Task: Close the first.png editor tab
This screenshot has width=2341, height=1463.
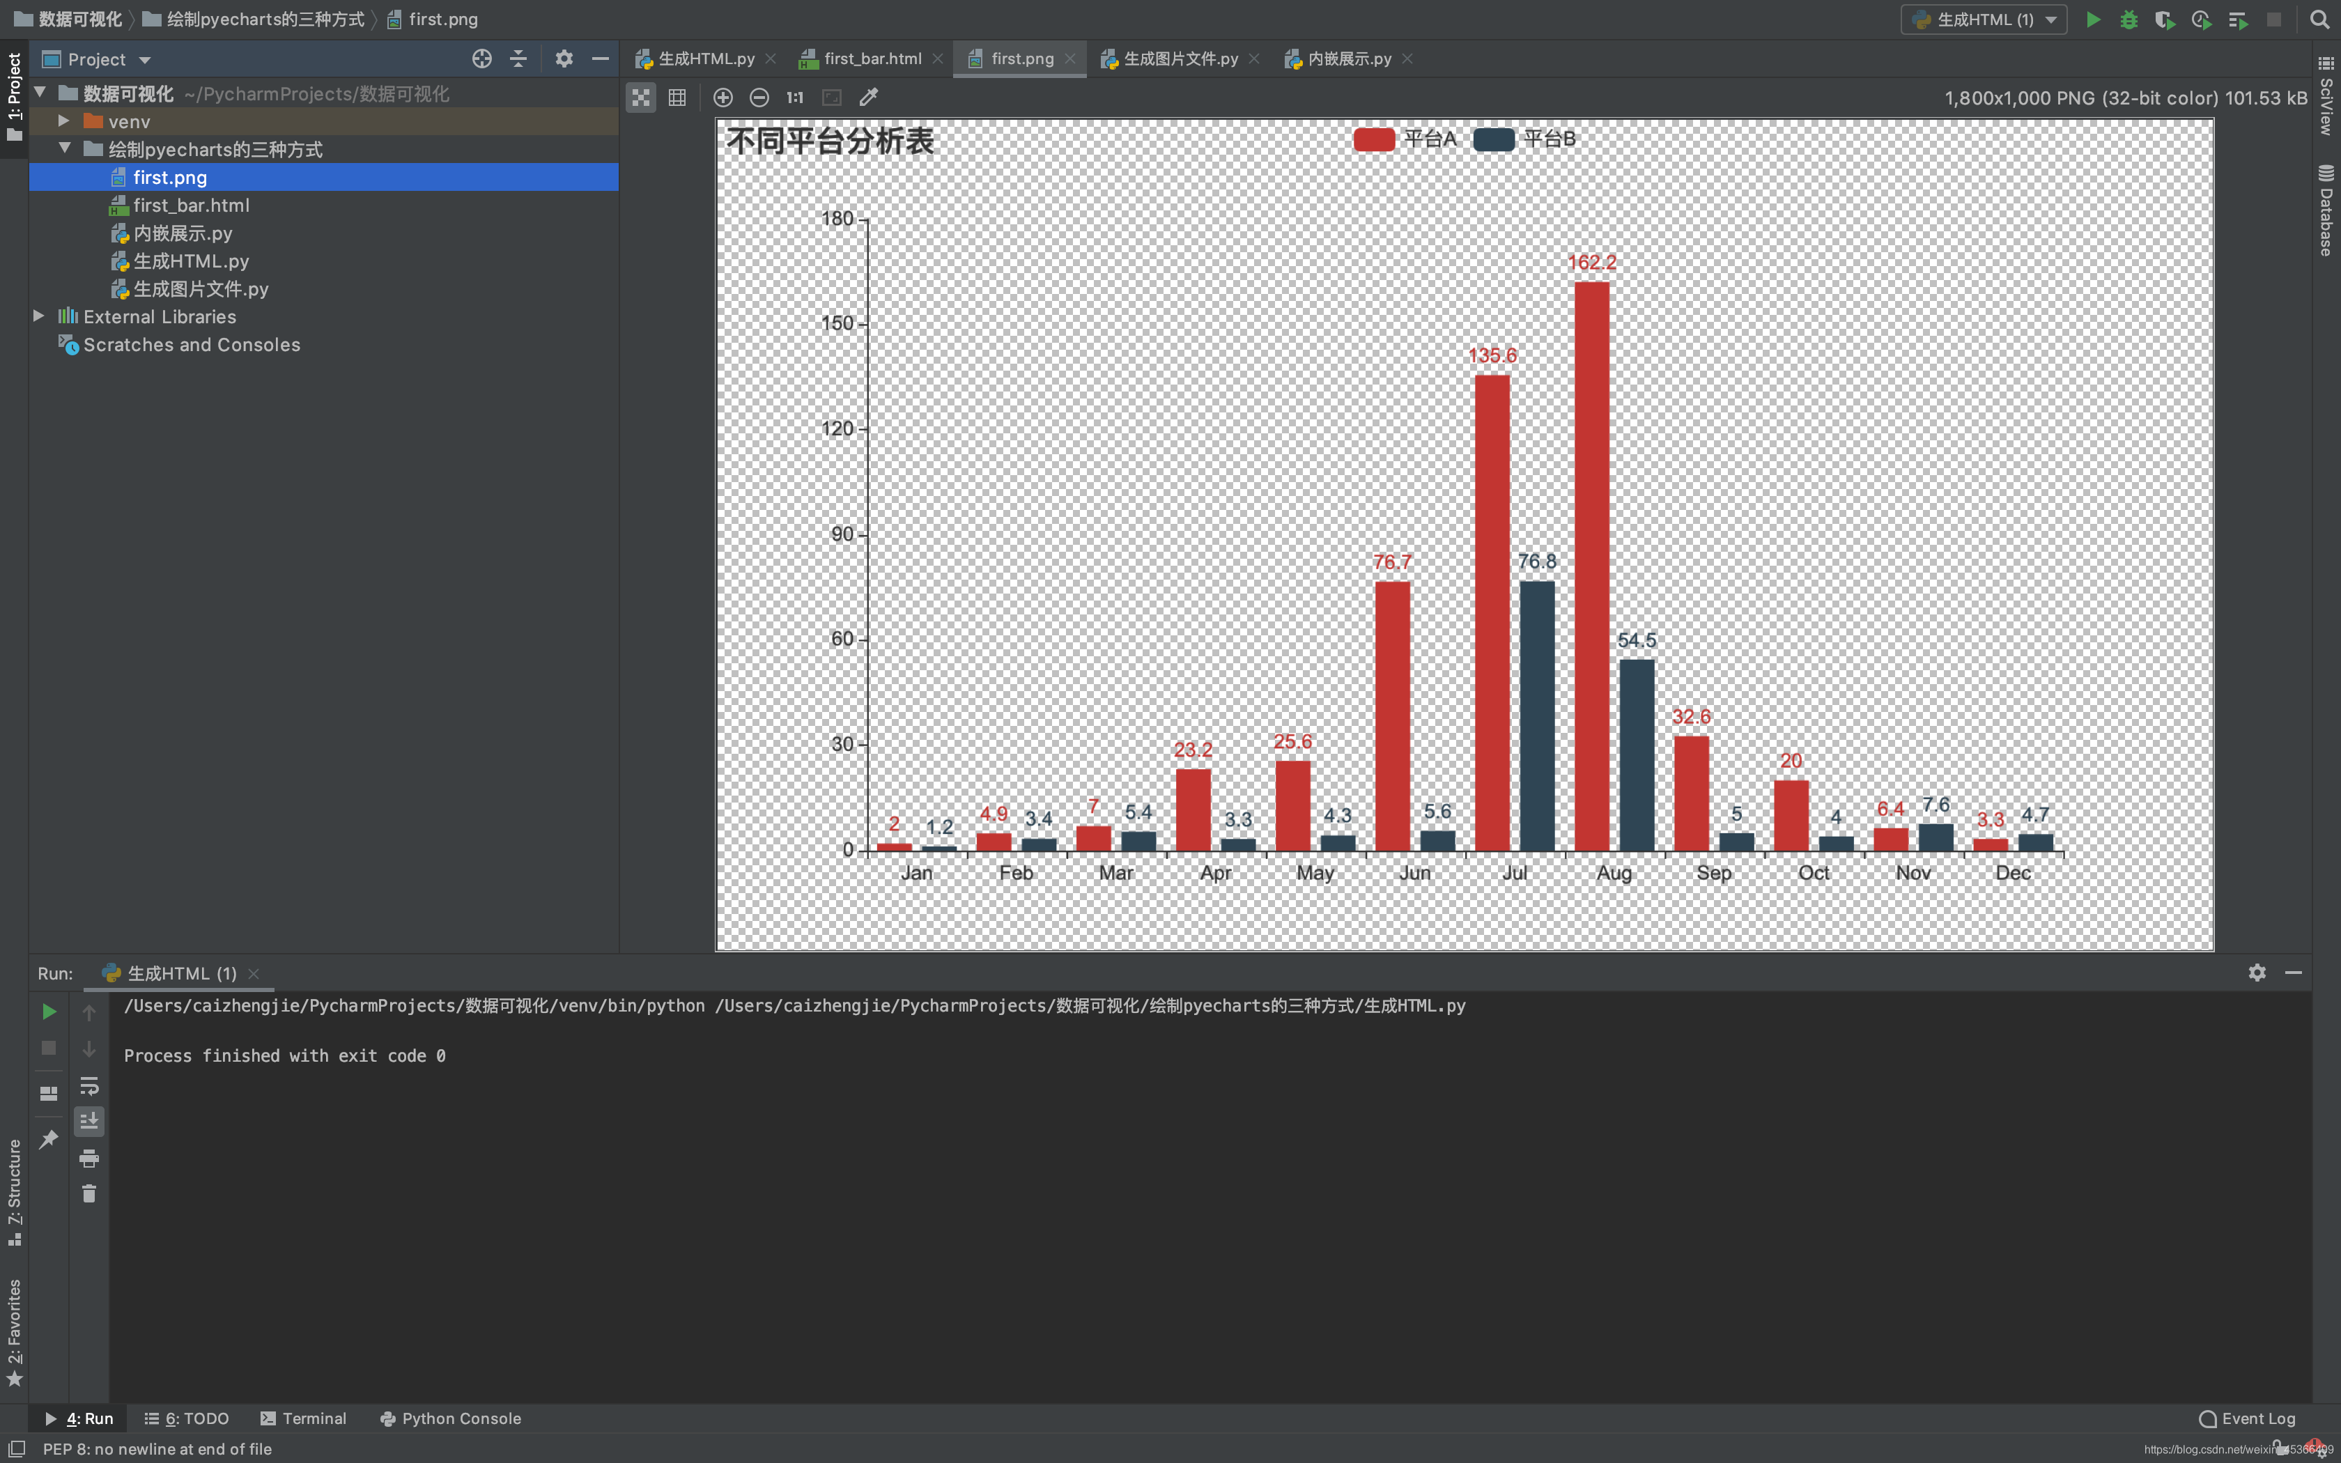Action: 1070,59
